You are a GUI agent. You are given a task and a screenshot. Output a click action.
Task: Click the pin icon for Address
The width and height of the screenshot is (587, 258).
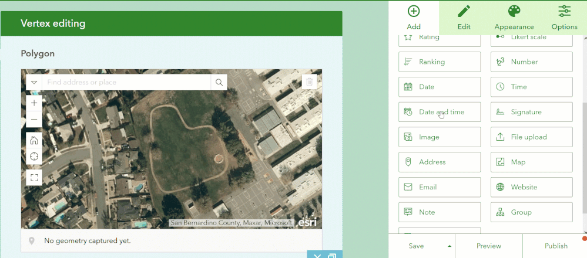[408, 162]
